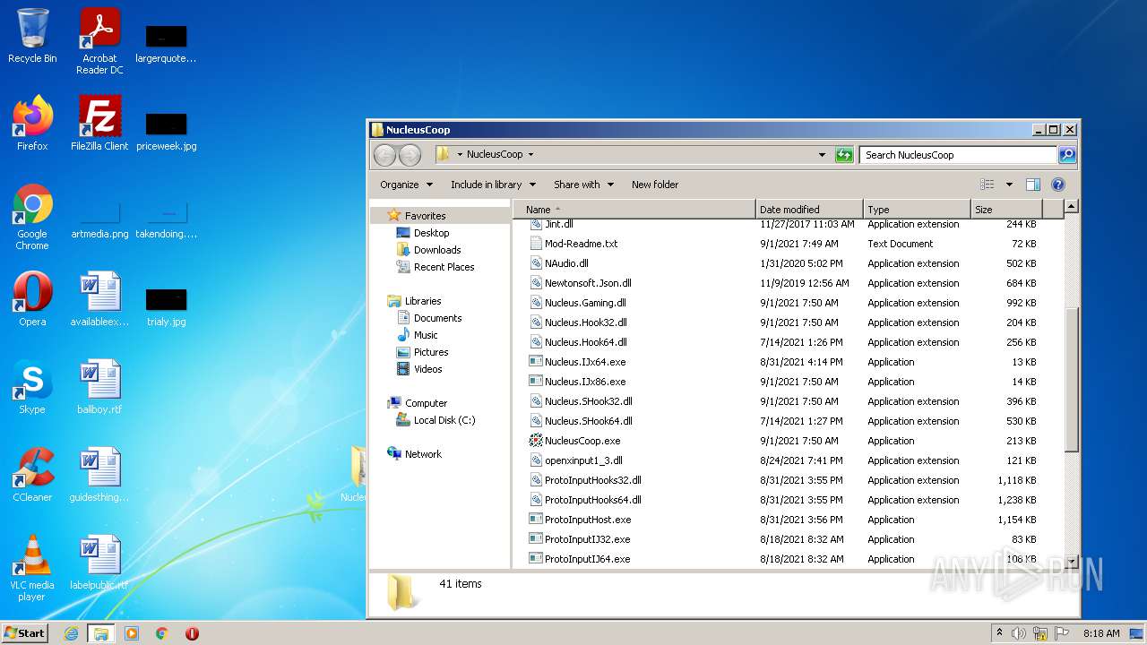This screenshot has height=645, width=1147.
Task: Select artmedia.png file on desktop
Action: (x=99, y=219)
